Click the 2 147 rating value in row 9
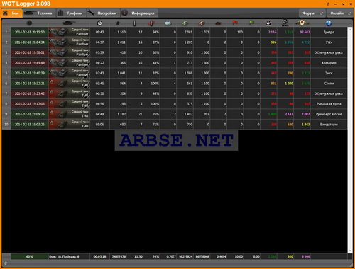The image size is (355, 269). click(x=285, y=114)
